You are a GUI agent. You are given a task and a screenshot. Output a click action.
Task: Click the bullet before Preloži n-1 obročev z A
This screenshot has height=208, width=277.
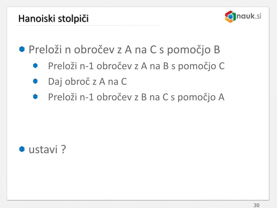click(x=35, y=66)
